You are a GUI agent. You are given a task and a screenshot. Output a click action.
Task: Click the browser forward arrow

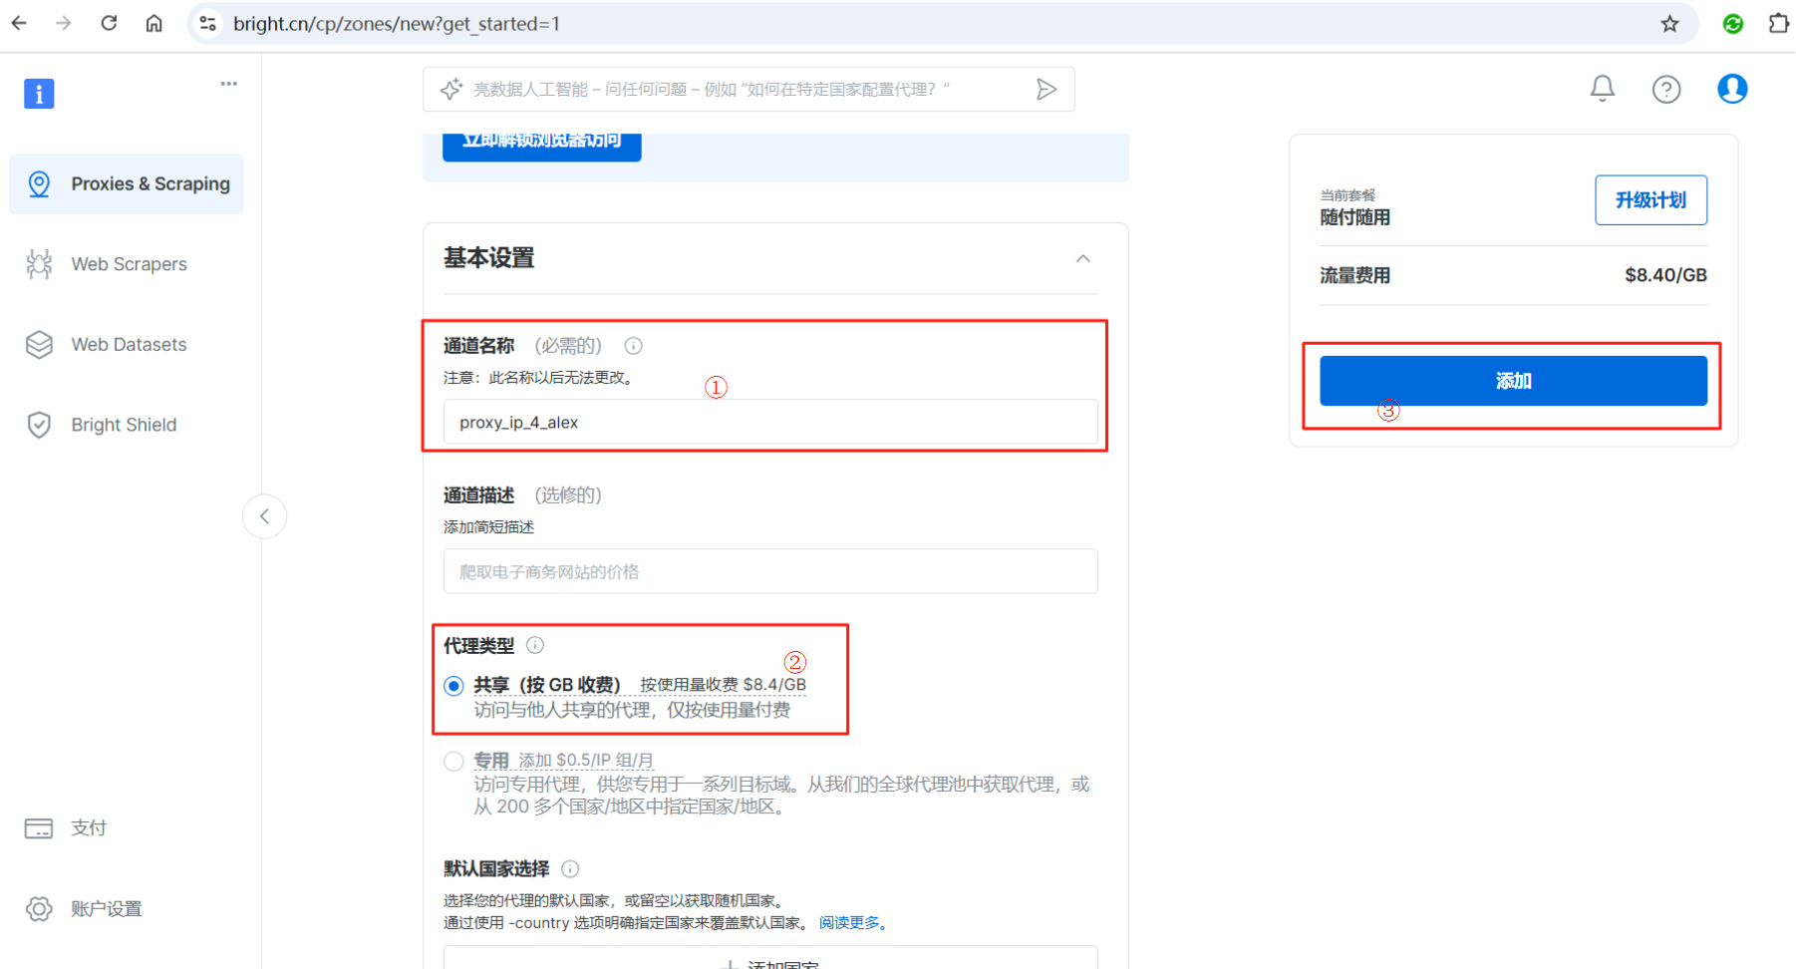click(64, 23)
